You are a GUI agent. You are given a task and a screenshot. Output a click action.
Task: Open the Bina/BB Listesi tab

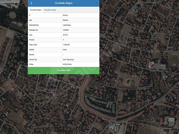(x=50, y=10)
